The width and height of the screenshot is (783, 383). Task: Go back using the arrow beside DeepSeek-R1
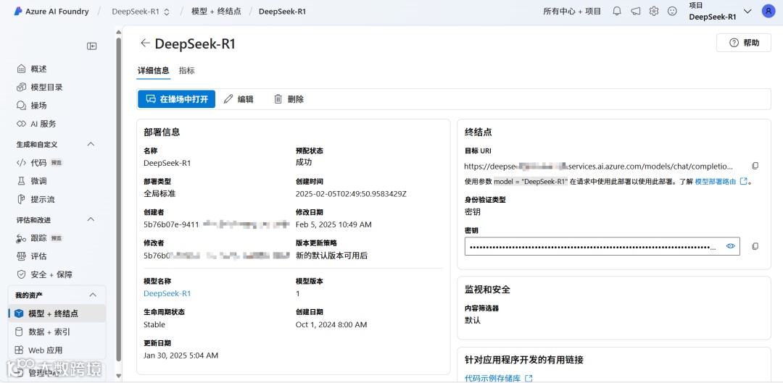pyautogui.click(x=145, y=43)
